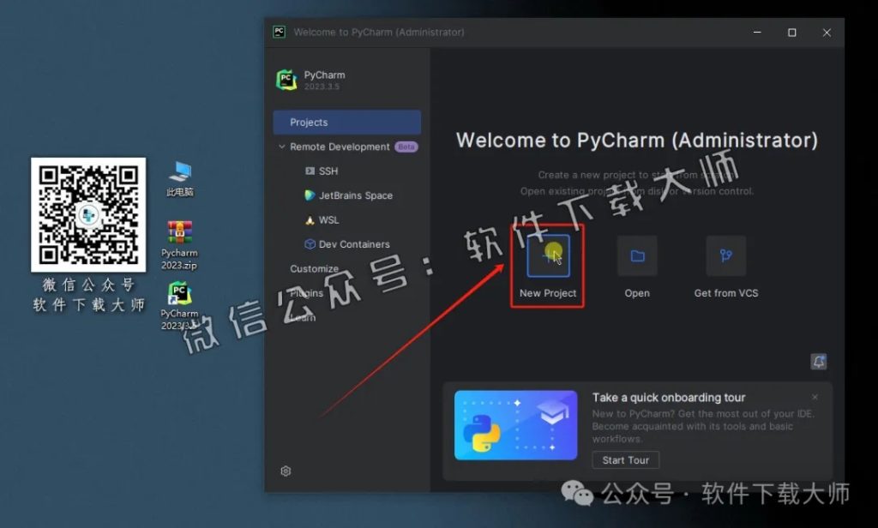The width and height of the screenshot is (878, 528).
Task: Expand the Customize section
Action: [314, 268]
